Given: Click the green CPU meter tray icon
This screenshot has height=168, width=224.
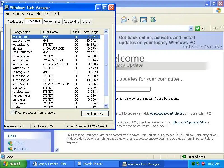Looking at the screenshot, I should click(193, 164).
